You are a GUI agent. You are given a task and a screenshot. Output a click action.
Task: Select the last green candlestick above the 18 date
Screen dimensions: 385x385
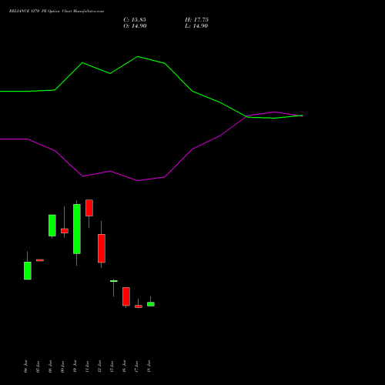click(x=151, y=304)
